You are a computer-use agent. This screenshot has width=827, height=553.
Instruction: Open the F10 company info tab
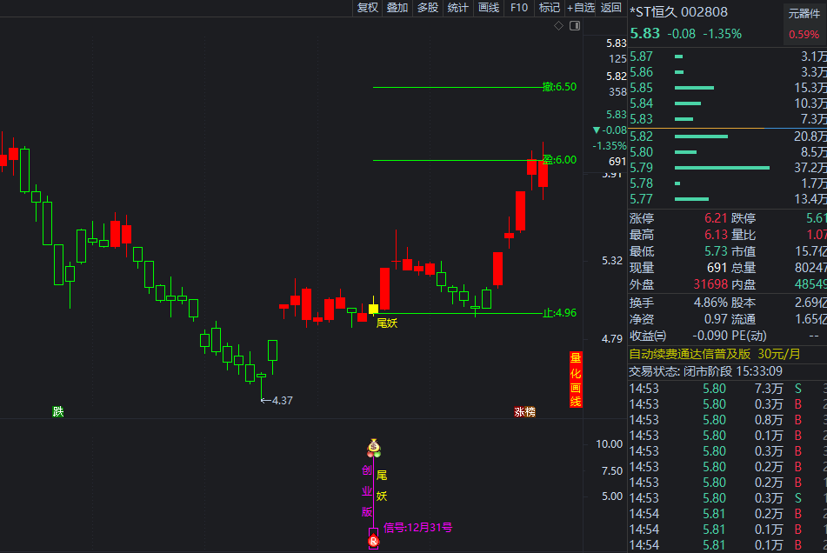(519, 8)
